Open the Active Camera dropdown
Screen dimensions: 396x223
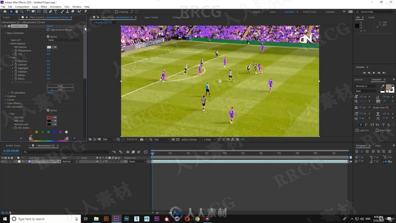[x=191, y=140]
